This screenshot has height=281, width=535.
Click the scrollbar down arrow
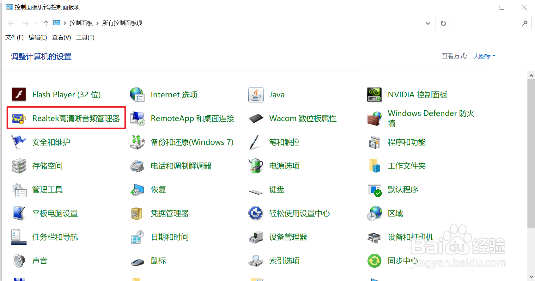pyautogui.click(x=531, y=277)
